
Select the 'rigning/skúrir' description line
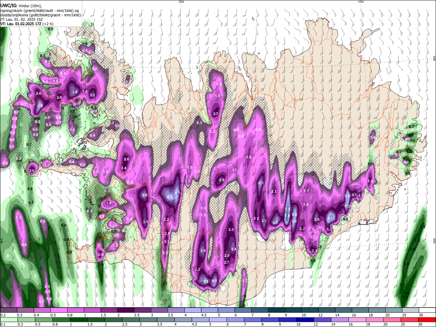point(40,10)
